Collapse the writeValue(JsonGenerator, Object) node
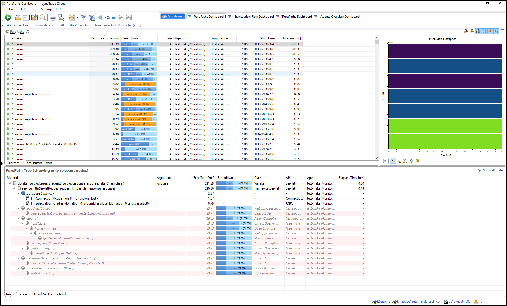Screen dimensions: 507x306 click(18, 268)
